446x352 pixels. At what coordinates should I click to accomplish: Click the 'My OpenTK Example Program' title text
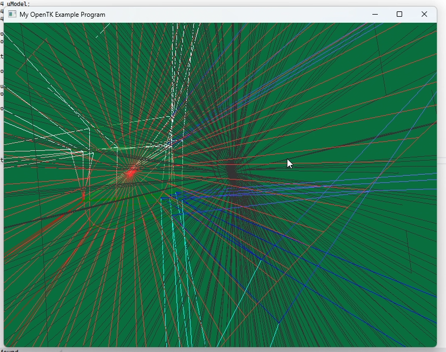[62, 15]
